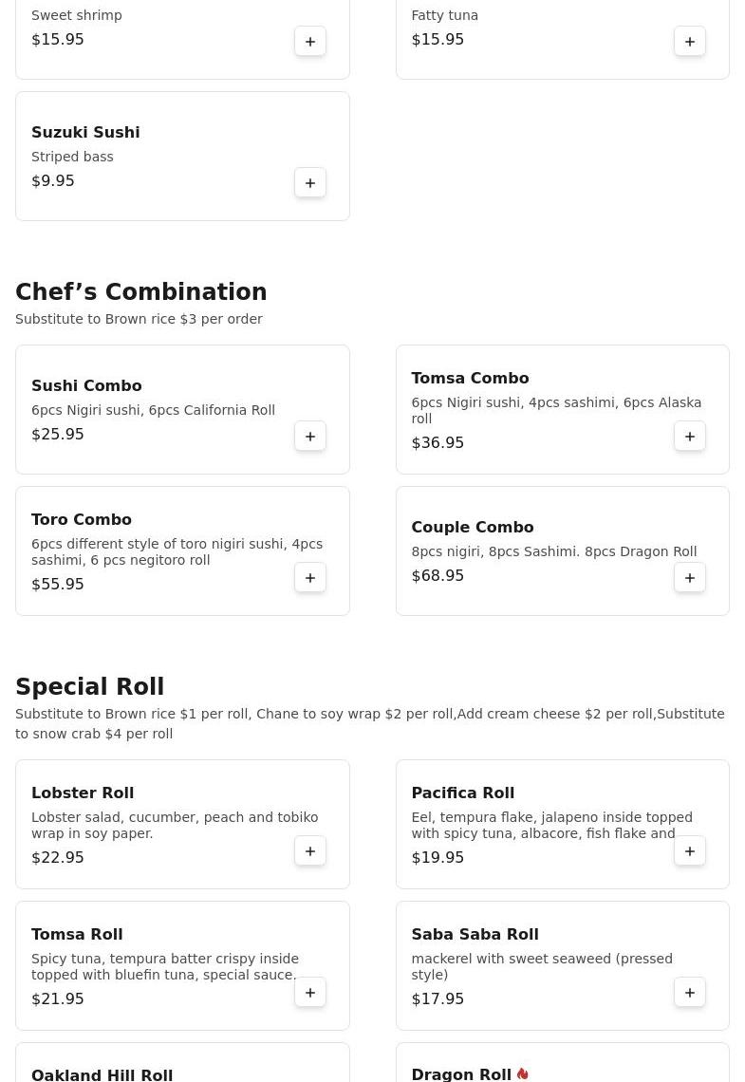
Task: Open the Oakland Hill Roll item
Action: (182, 1062)
